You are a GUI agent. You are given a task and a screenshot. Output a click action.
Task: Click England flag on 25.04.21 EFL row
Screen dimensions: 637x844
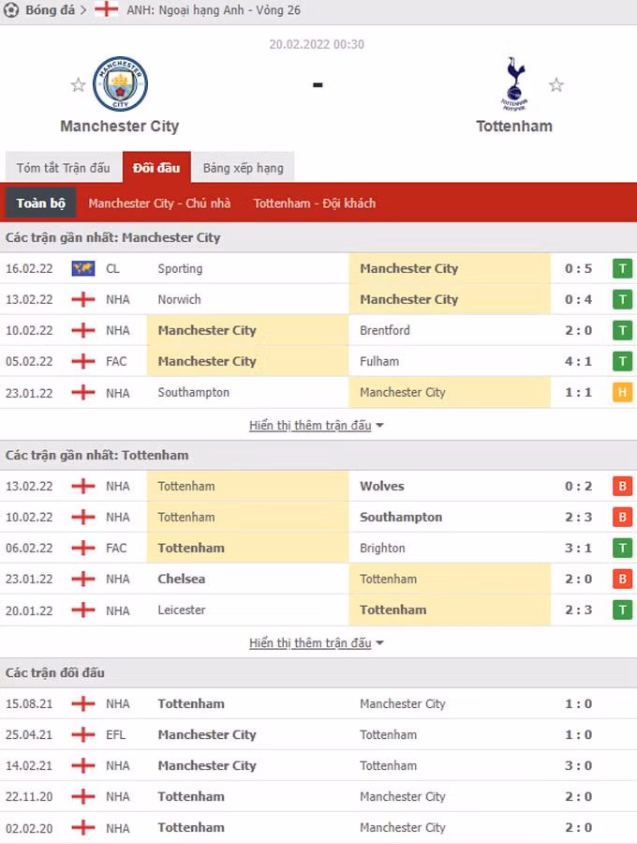(83, 734)
